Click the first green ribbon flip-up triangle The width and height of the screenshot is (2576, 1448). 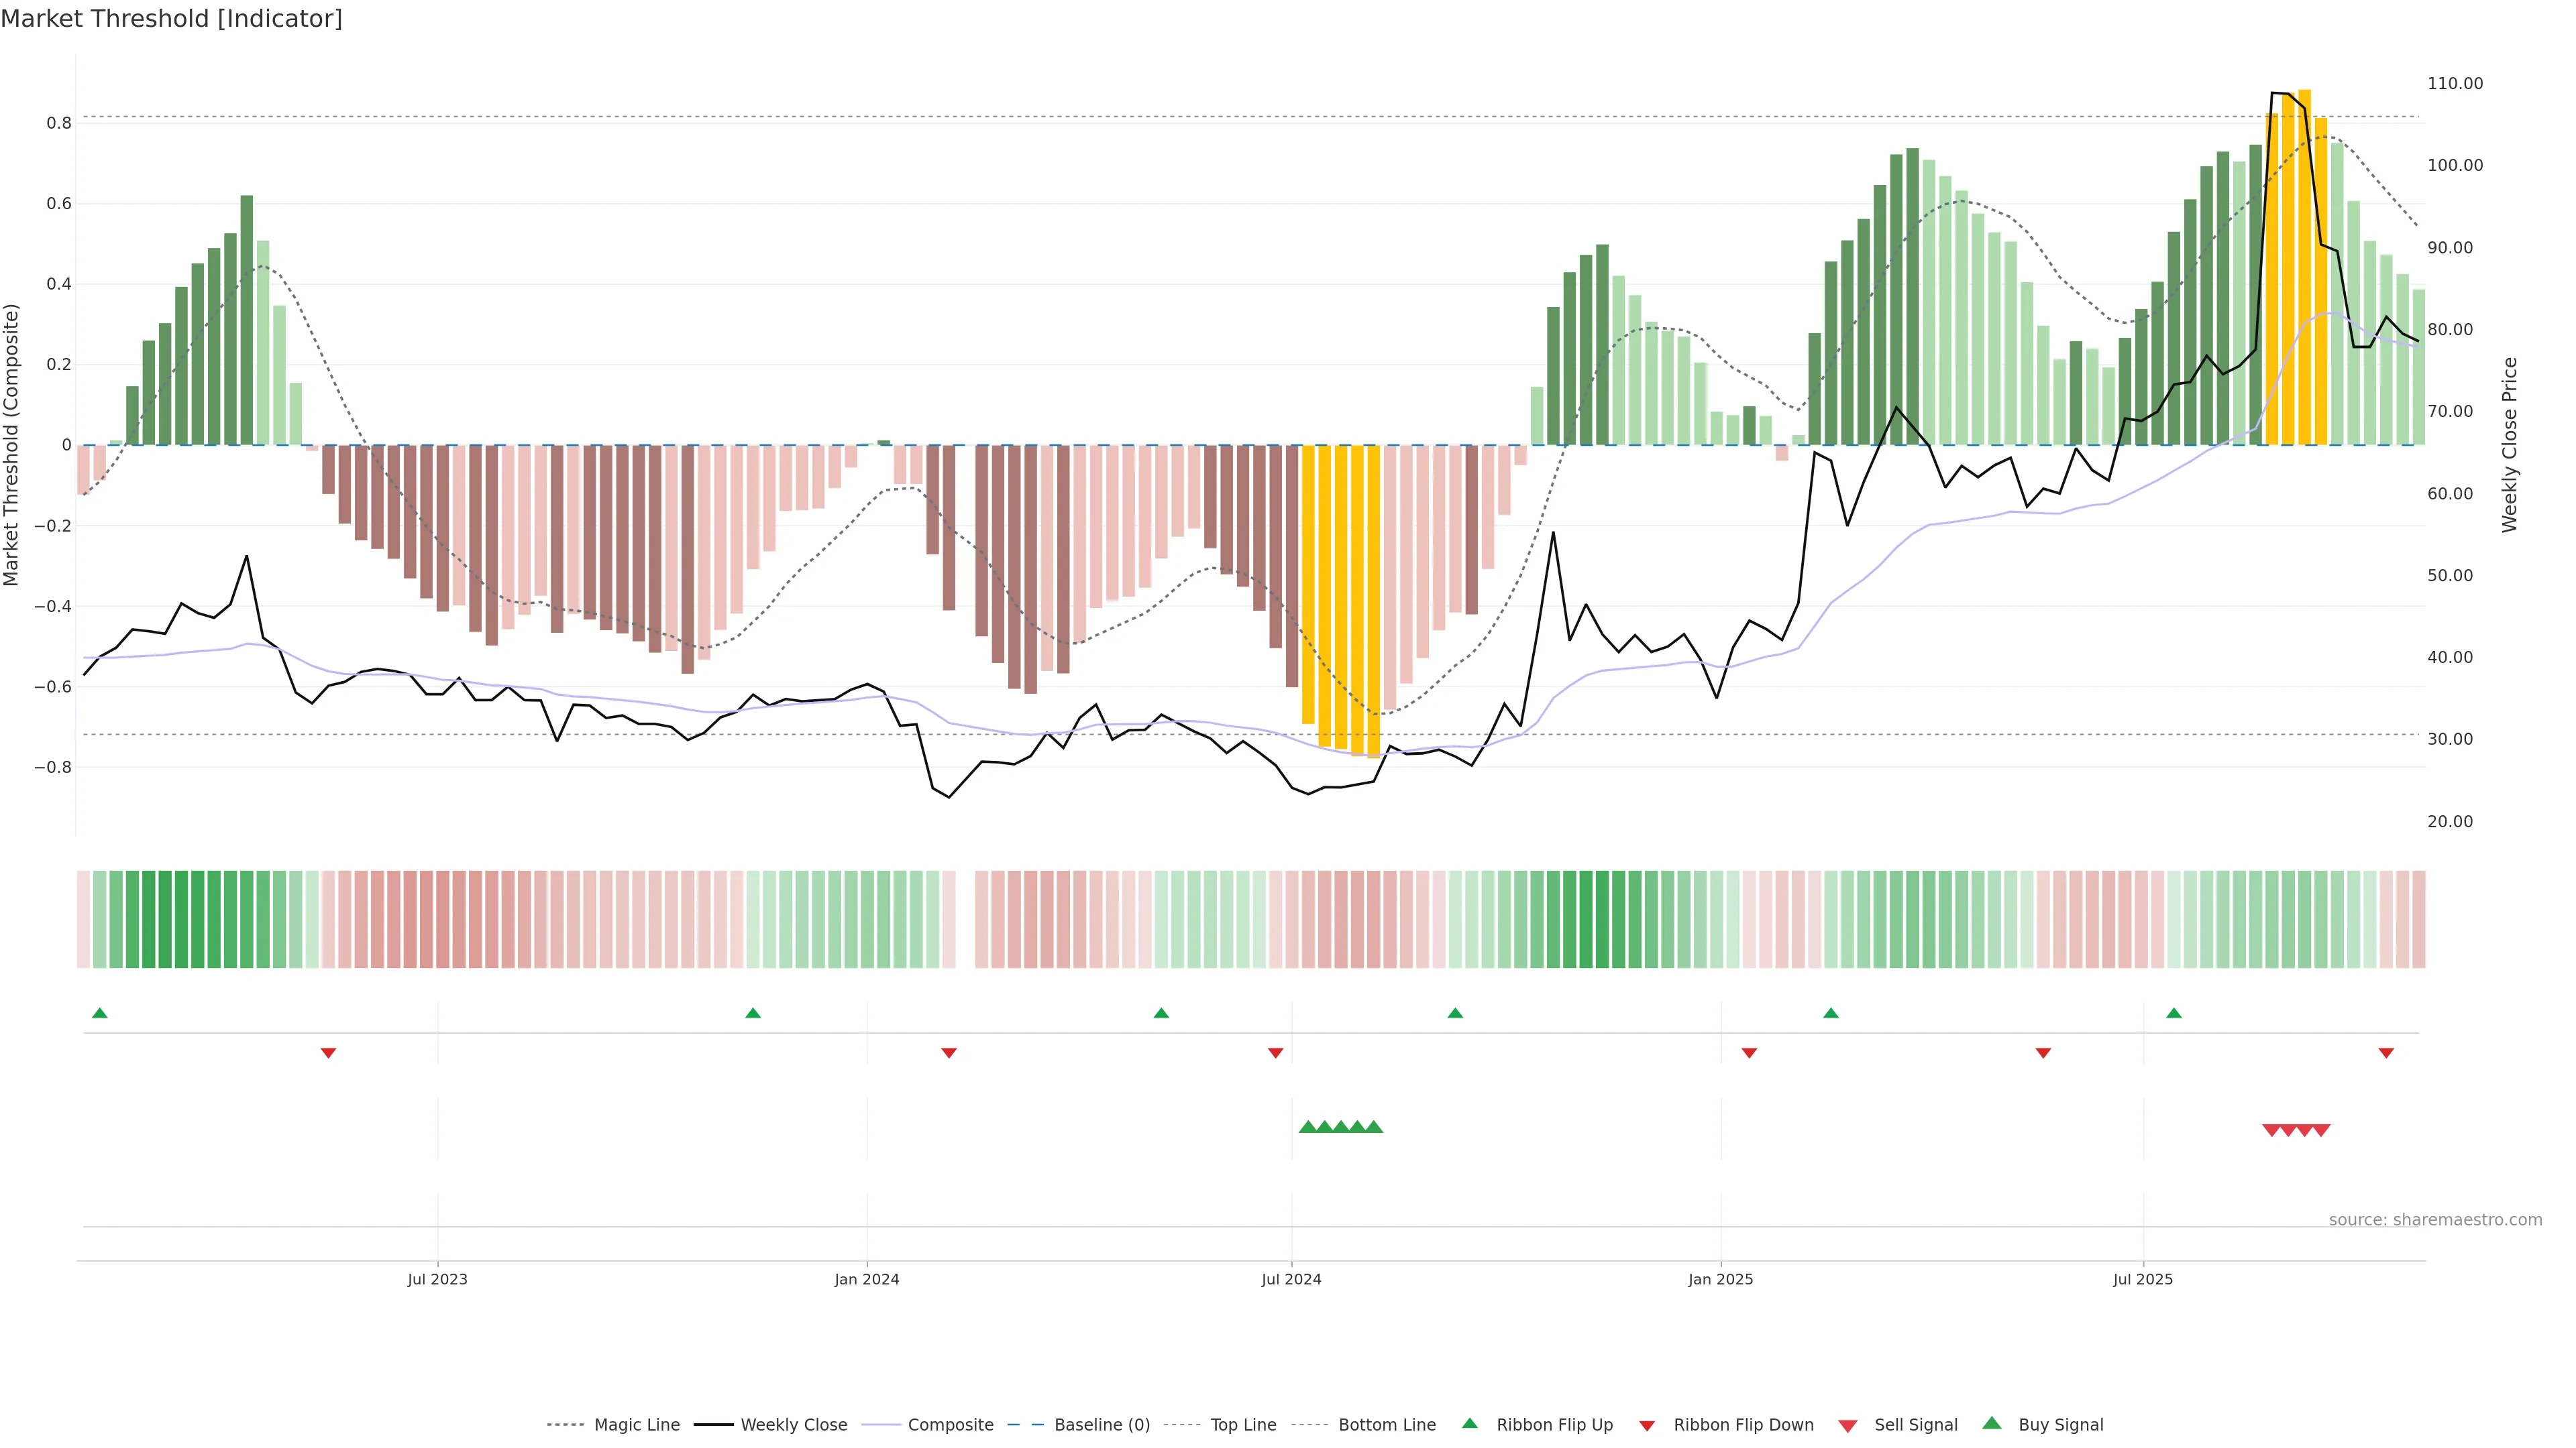pyautogui.click(x=100, y=1014)
